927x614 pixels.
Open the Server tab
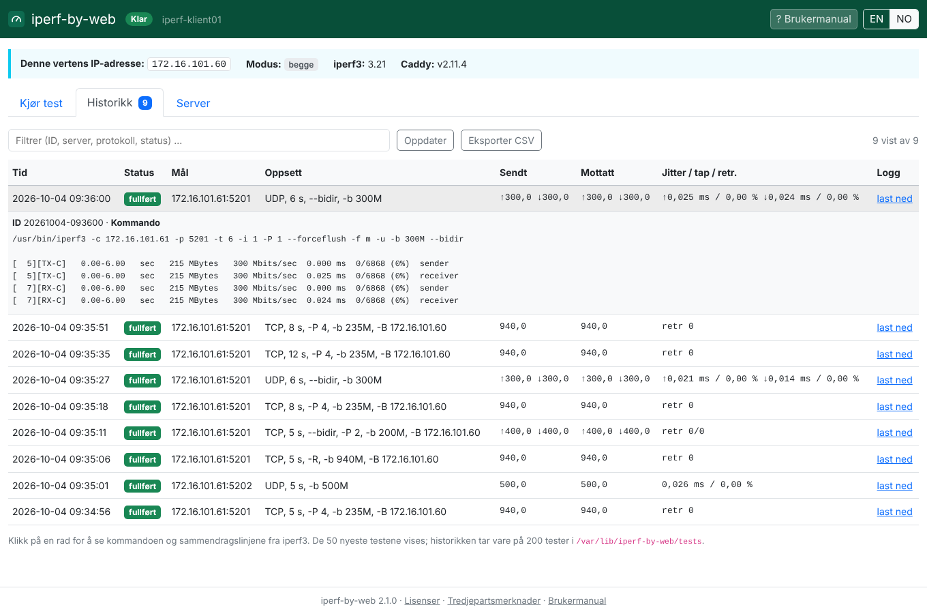pos(193,103)
